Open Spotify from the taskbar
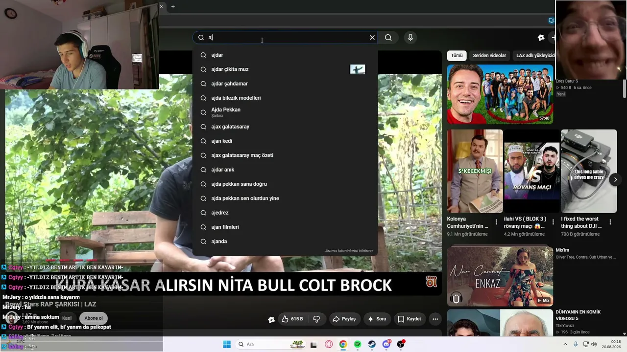This screenshot has height=352, width=627. coord(358,344)
